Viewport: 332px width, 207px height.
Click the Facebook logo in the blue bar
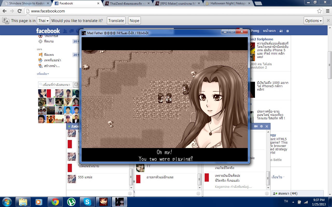click(x=48, y=31)
